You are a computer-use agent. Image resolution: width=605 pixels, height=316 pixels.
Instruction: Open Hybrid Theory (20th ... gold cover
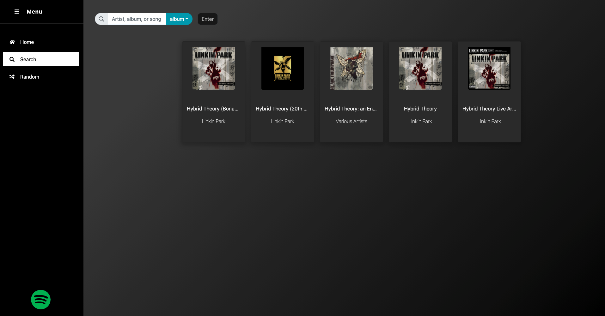coord(283,69)
